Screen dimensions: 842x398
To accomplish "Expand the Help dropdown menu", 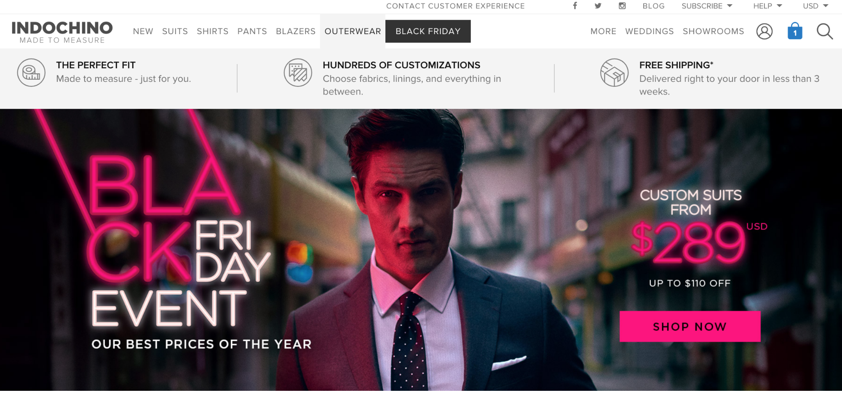I will (767, 6).
